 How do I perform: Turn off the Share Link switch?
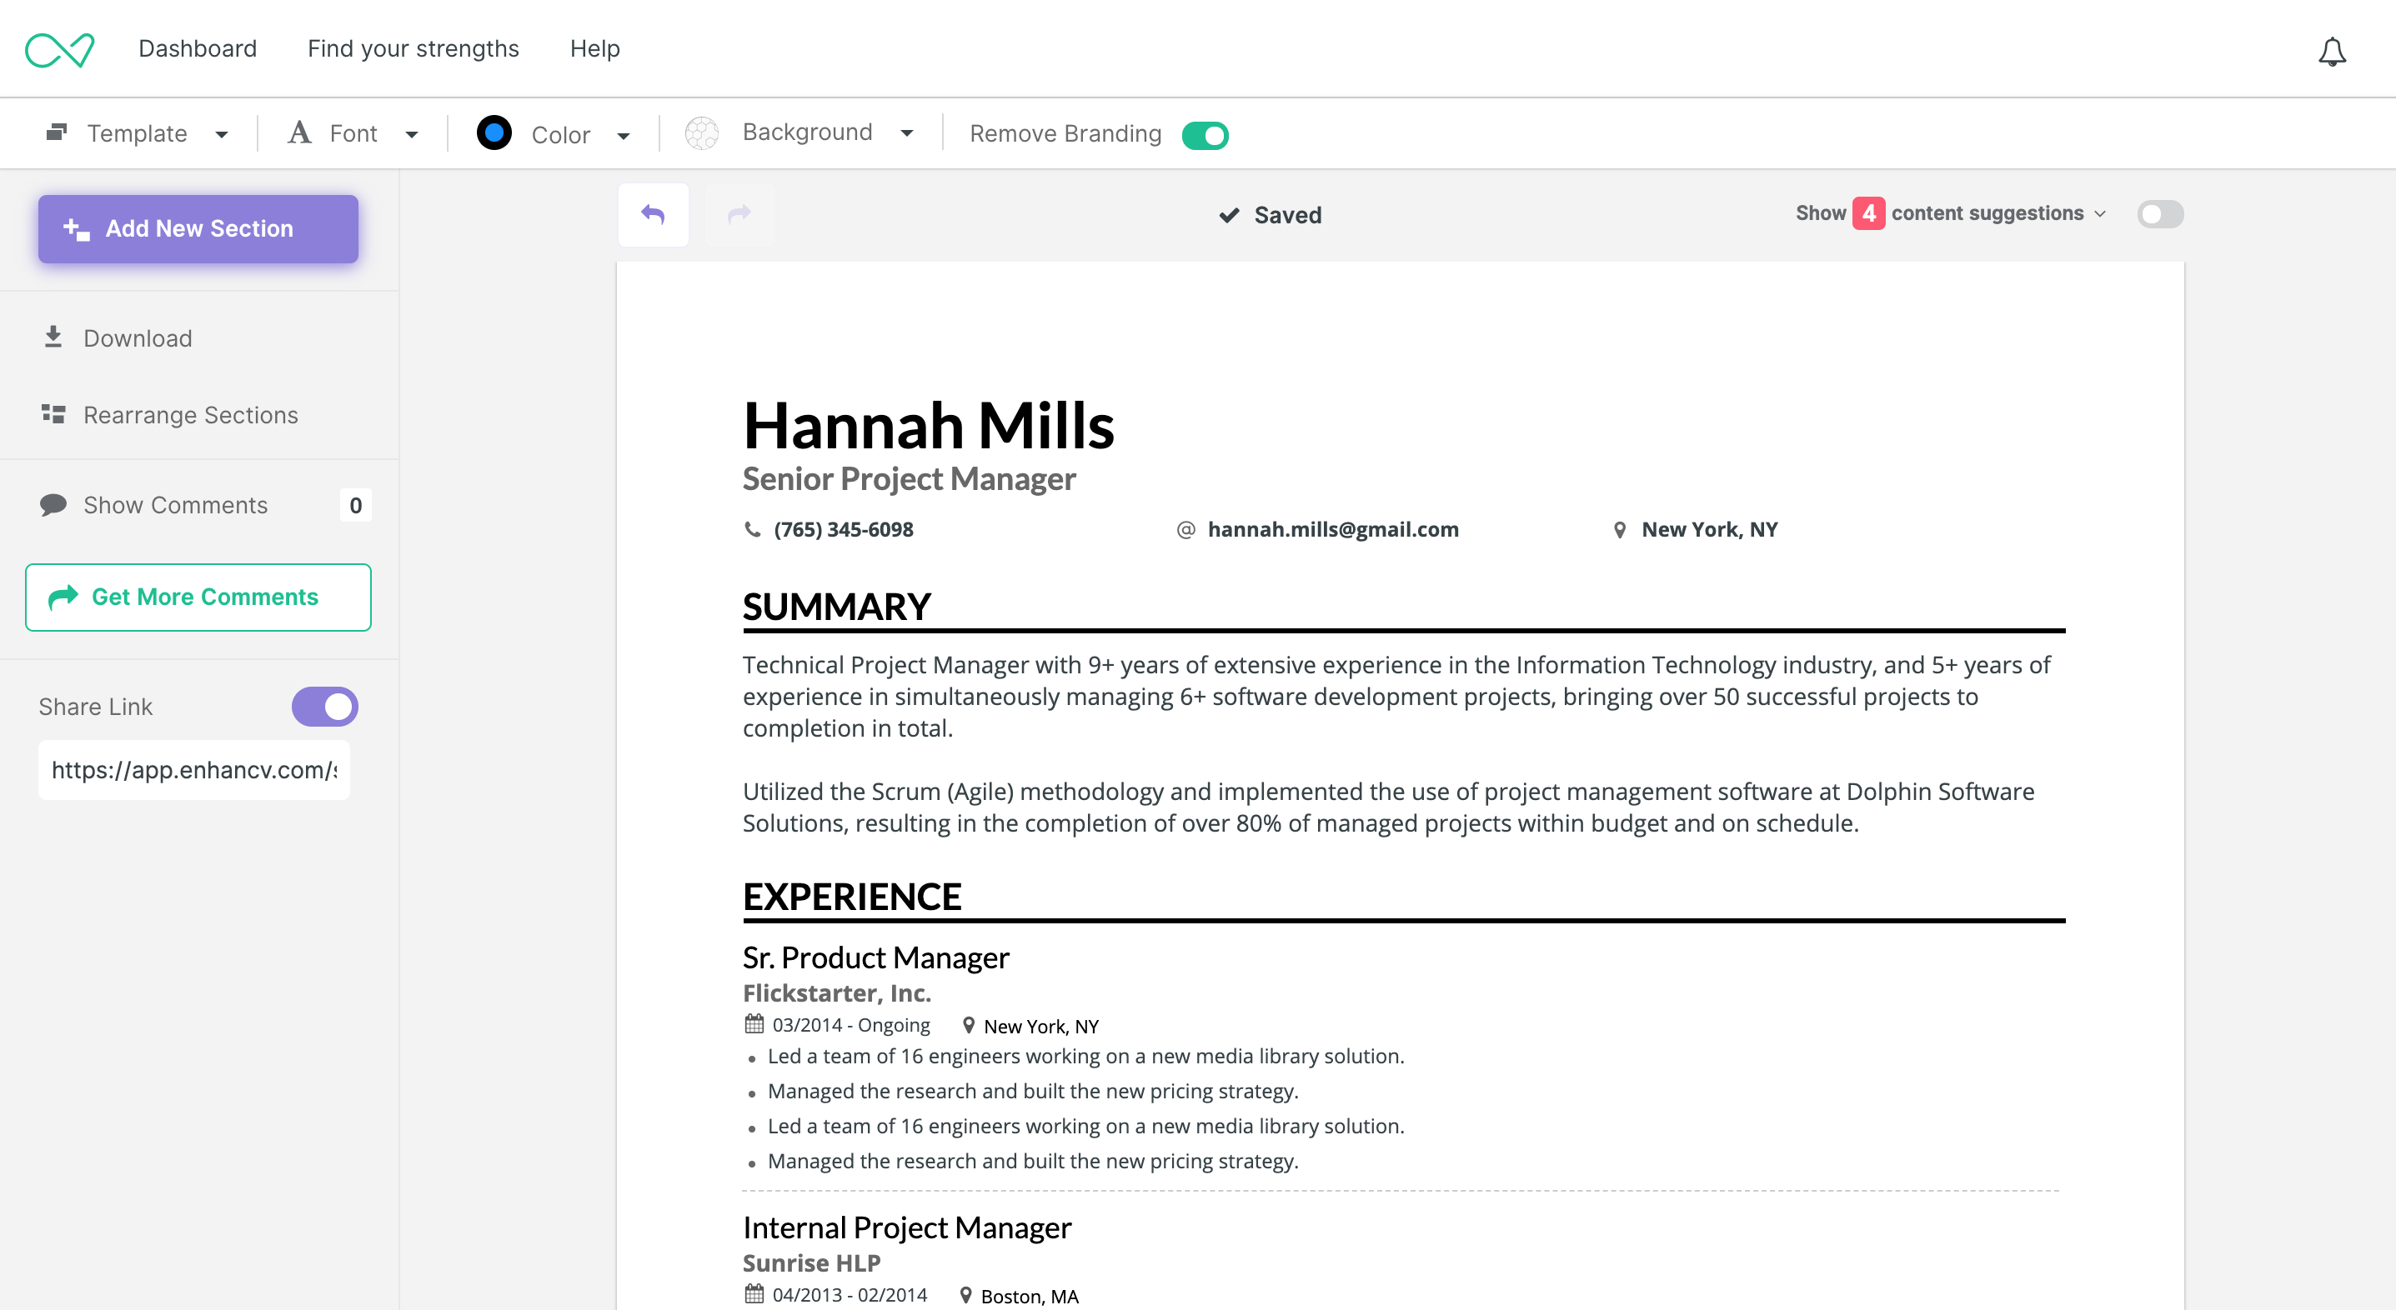tap(324, 707)
